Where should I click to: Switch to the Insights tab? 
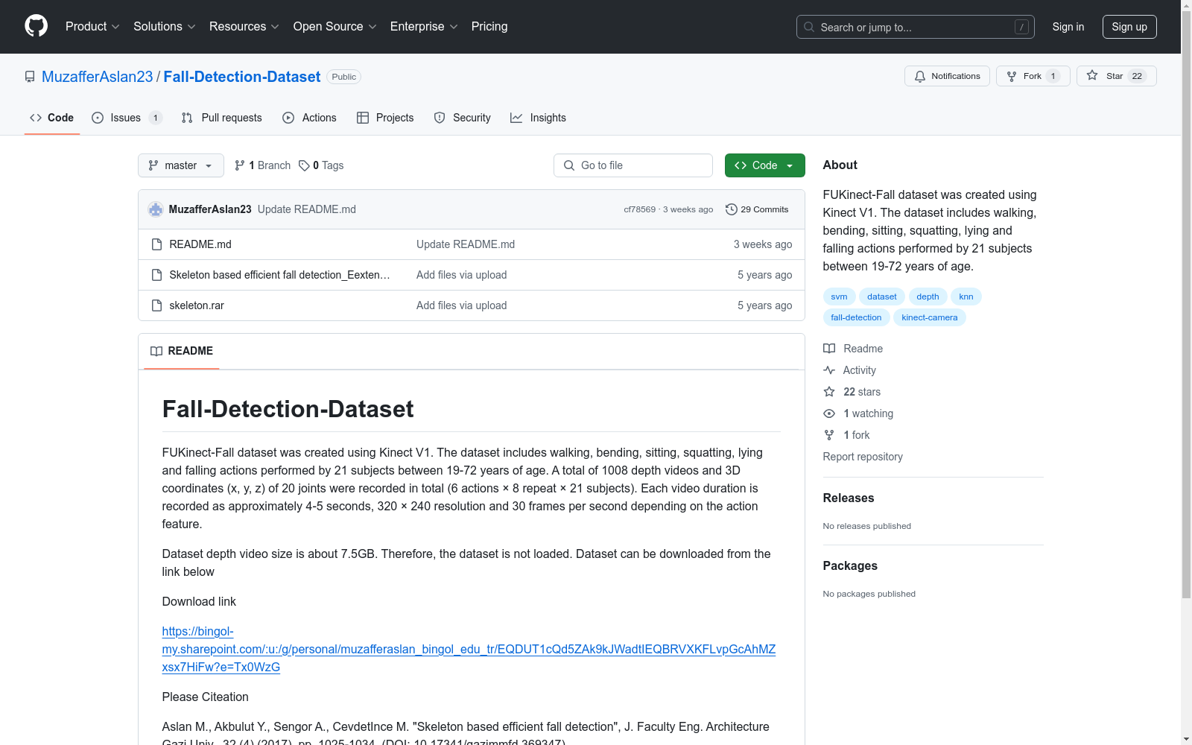(x=538, y=118)
